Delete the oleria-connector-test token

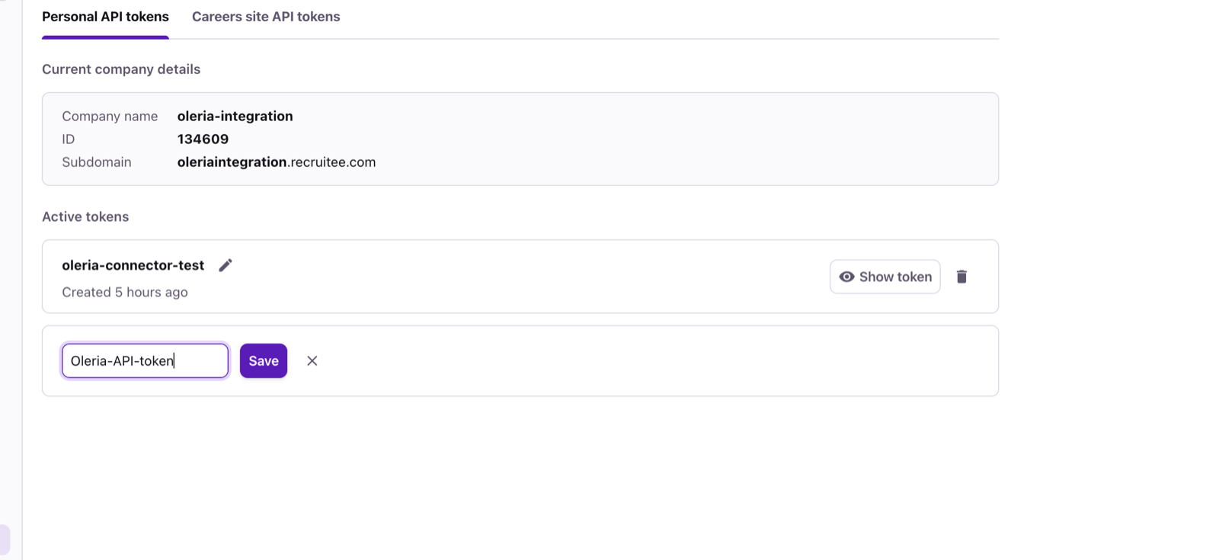(x=961, y=277)
